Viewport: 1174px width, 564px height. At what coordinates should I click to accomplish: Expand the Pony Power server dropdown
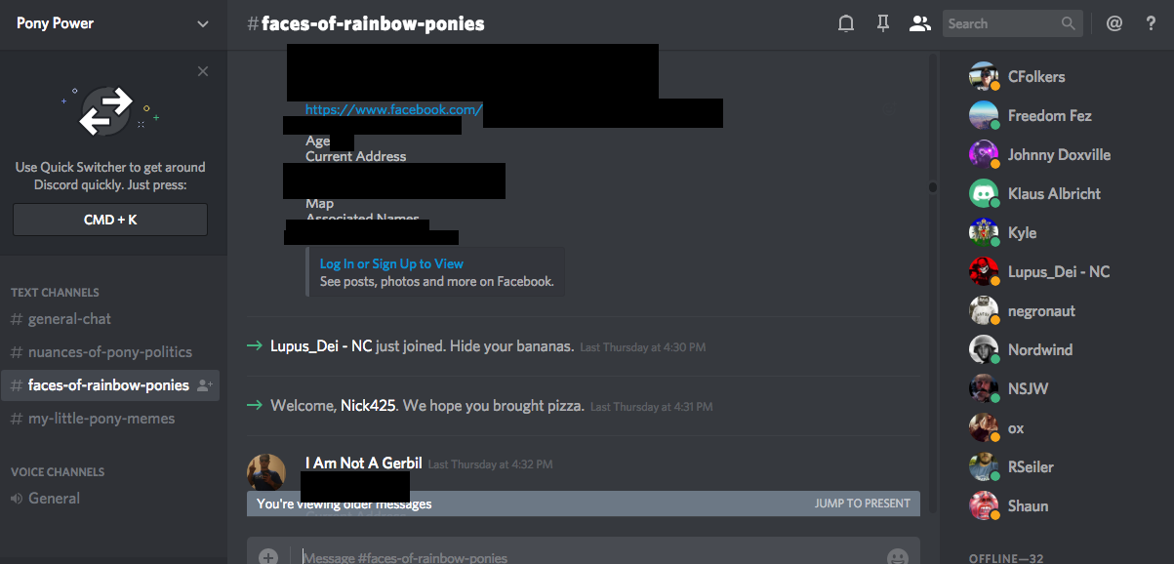[x=203, y=23]
